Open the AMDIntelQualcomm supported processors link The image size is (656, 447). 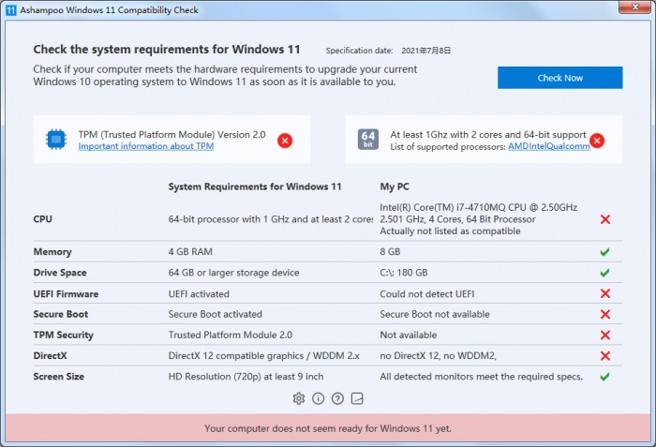coord(549,146)
